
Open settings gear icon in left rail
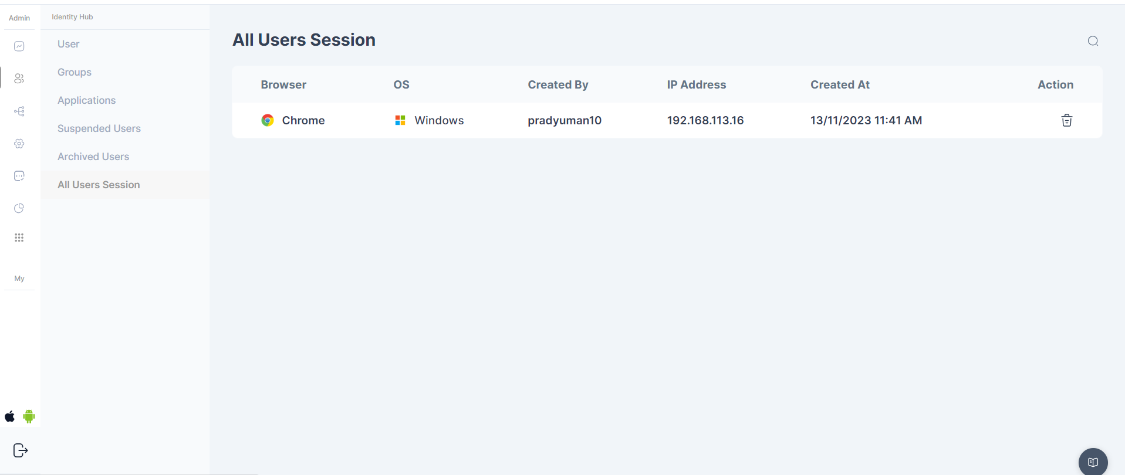coord(19,144)
